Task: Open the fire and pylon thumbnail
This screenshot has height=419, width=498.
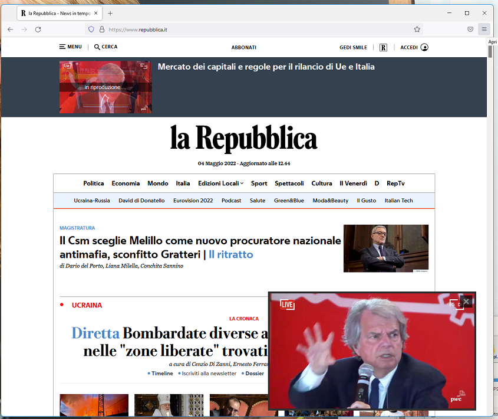Action: (94, 405)
